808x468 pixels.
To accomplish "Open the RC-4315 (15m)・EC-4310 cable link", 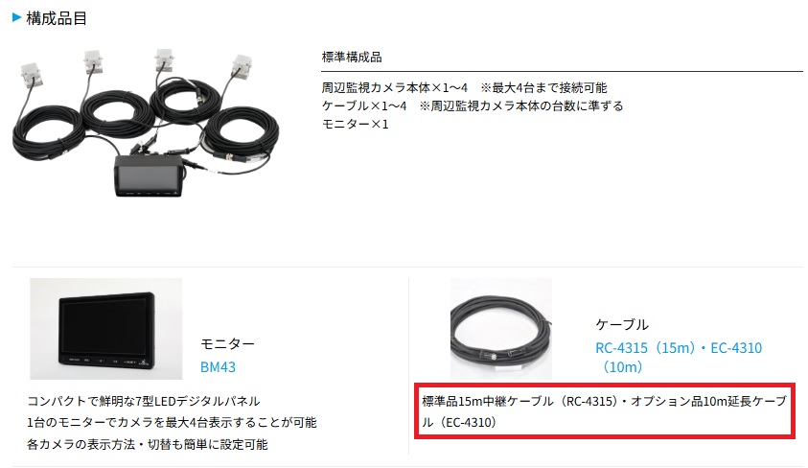I will (679, 357).
